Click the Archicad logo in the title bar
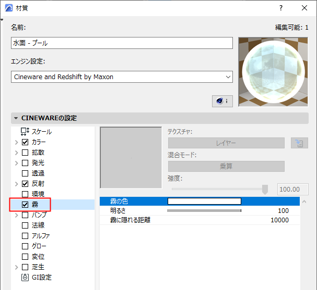The image size is (317, 290). [9, 8]
